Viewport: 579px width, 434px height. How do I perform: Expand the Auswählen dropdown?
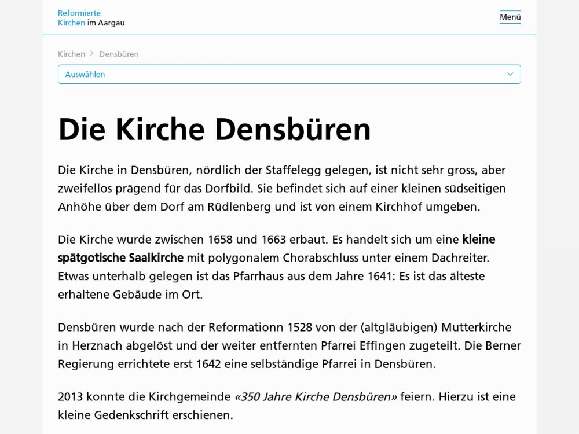pyautogui.click(x=289, y=74)
